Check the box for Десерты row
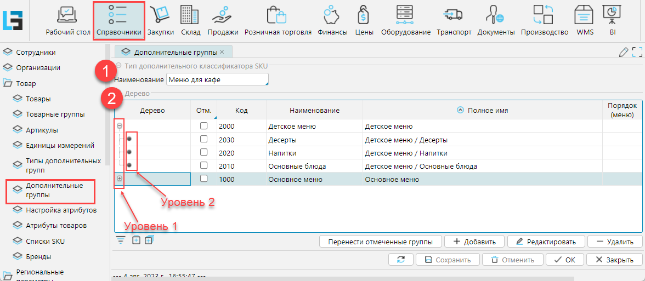 (204, 139)
